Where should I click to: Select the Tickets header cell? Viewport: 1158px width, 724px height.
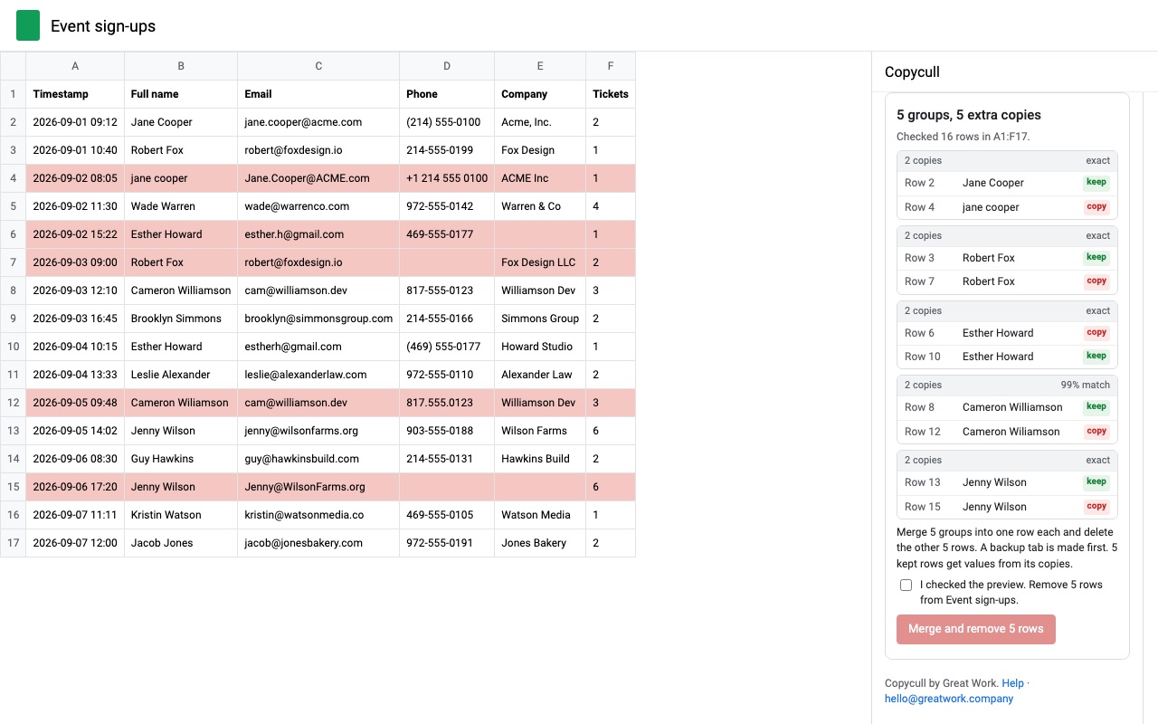click(x=611, y=94)
